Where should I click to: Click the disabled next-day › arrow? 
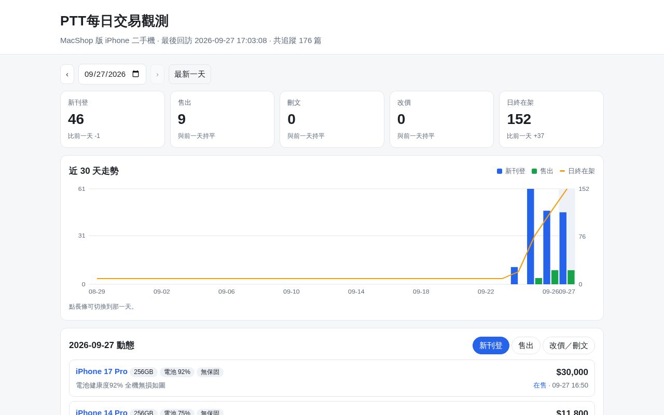[157, 74]
